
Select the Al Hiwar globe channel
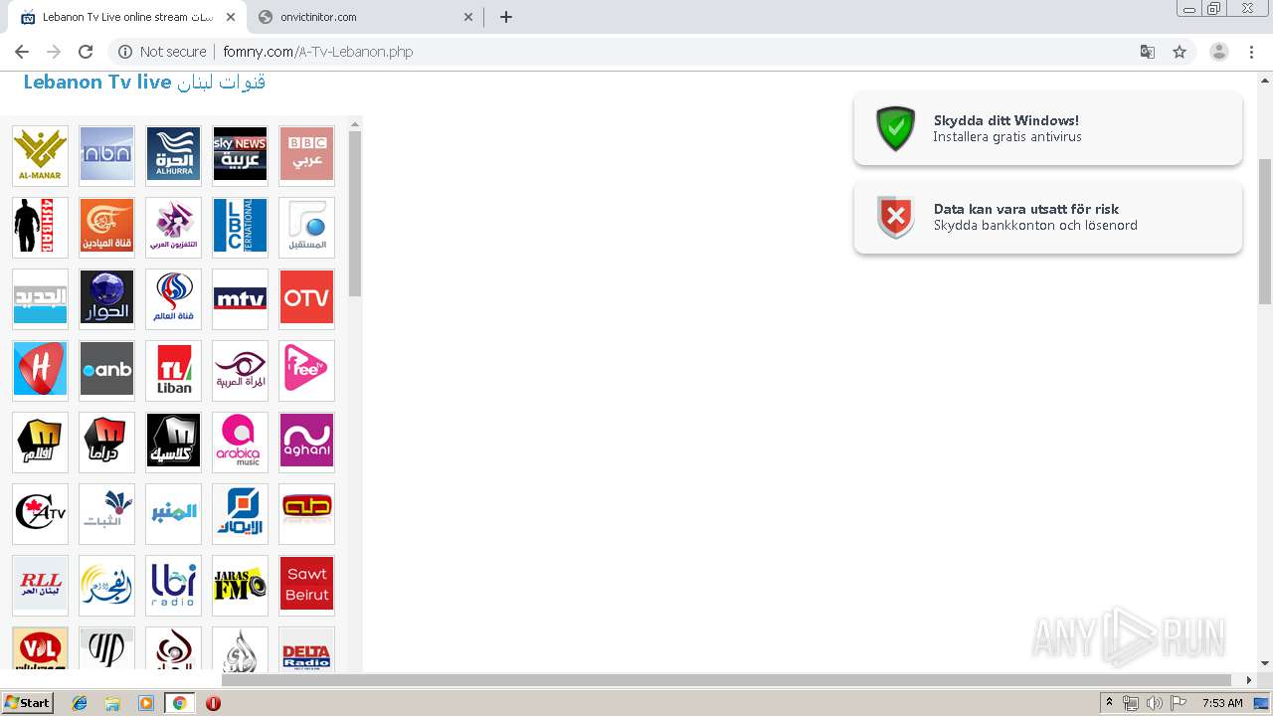106,298
